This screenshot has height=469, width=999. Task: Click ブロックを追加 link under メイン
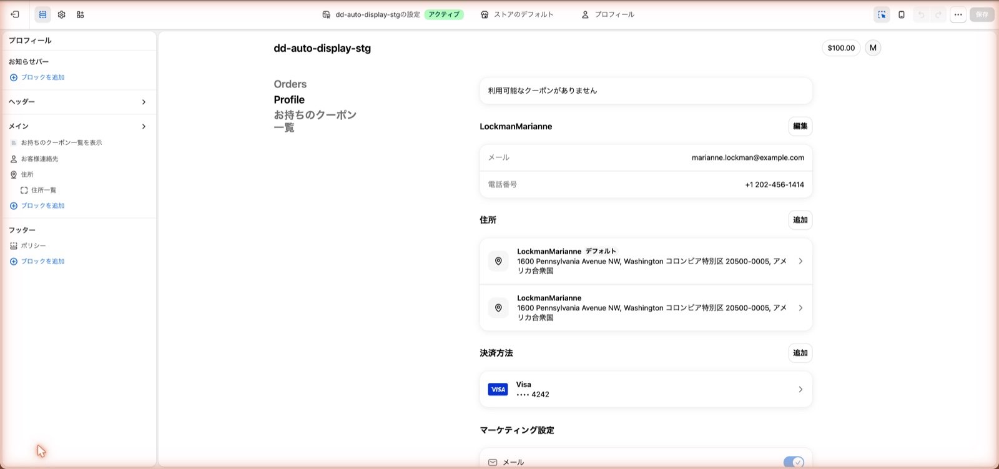[43, 205]
